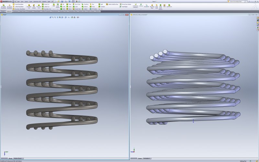
Task: Select the Mirror feature
Action: (69, 9)
